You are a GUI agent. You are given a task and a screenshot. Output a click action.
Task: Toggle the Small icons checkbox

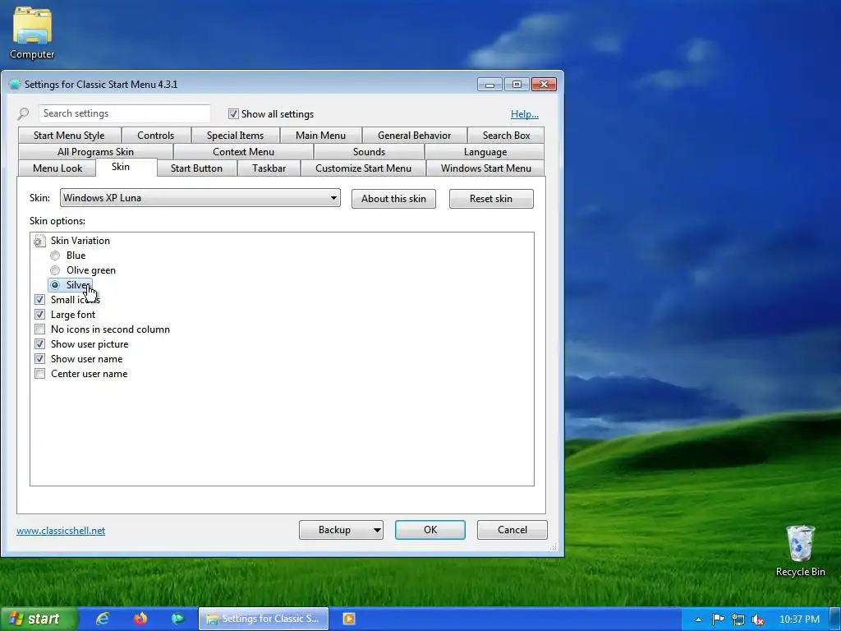39,299
